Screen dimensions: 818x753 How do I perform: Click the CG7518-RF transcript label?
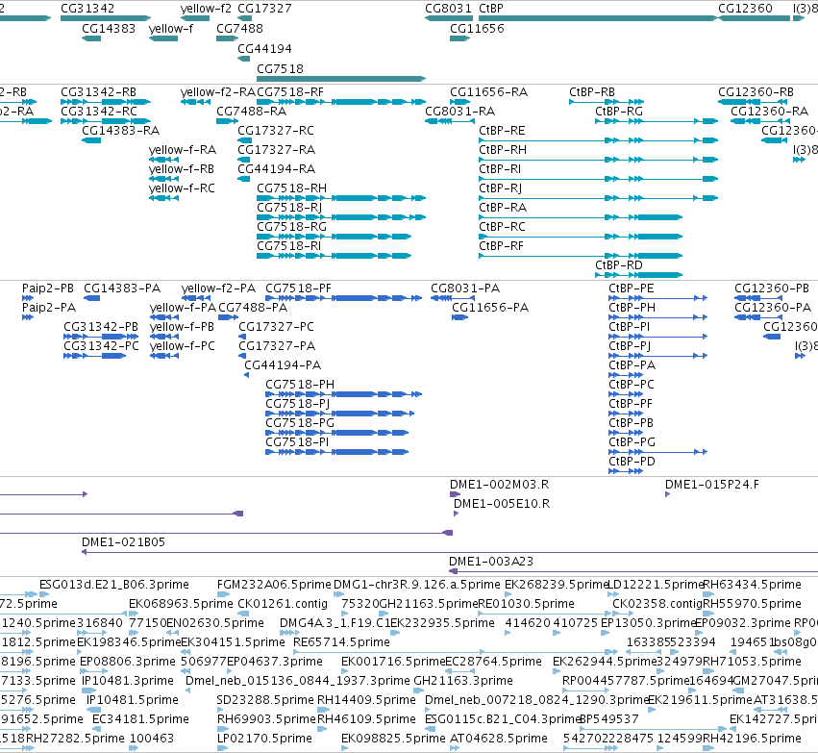coord(290,92)
